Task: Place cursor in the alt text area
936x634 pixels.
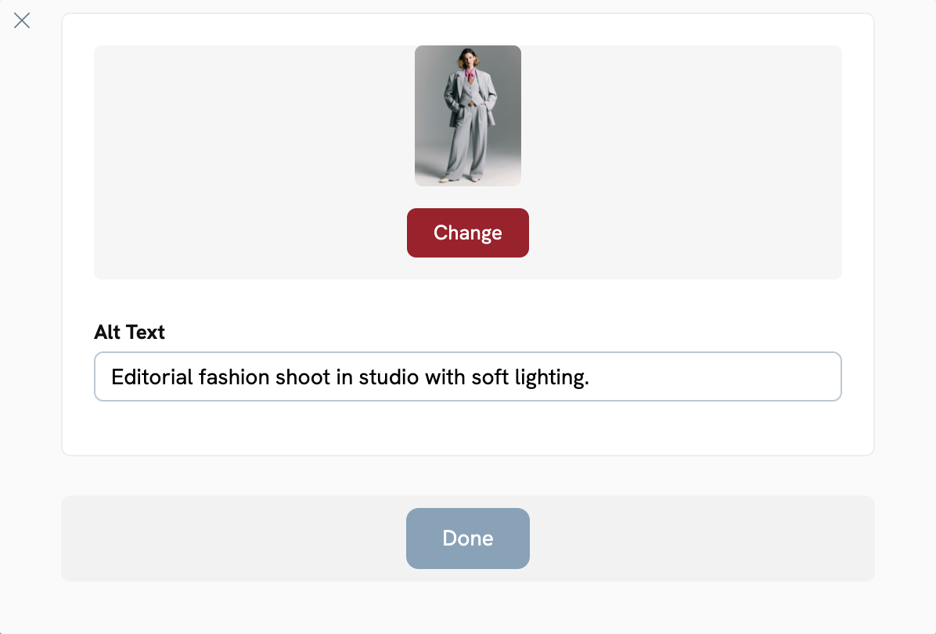Action: [x=467, y=376]
